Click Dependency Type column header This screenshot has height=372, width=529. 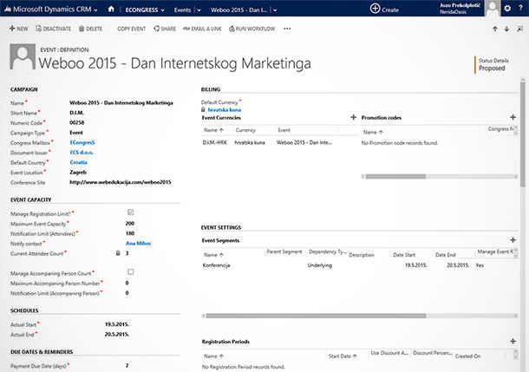[x=327, y=251]
